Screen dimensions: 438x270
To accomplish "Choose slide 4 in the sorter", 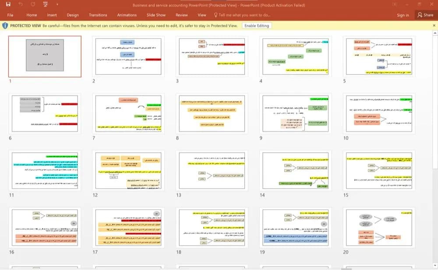I will pyautogui.click(x=295, y=56).
